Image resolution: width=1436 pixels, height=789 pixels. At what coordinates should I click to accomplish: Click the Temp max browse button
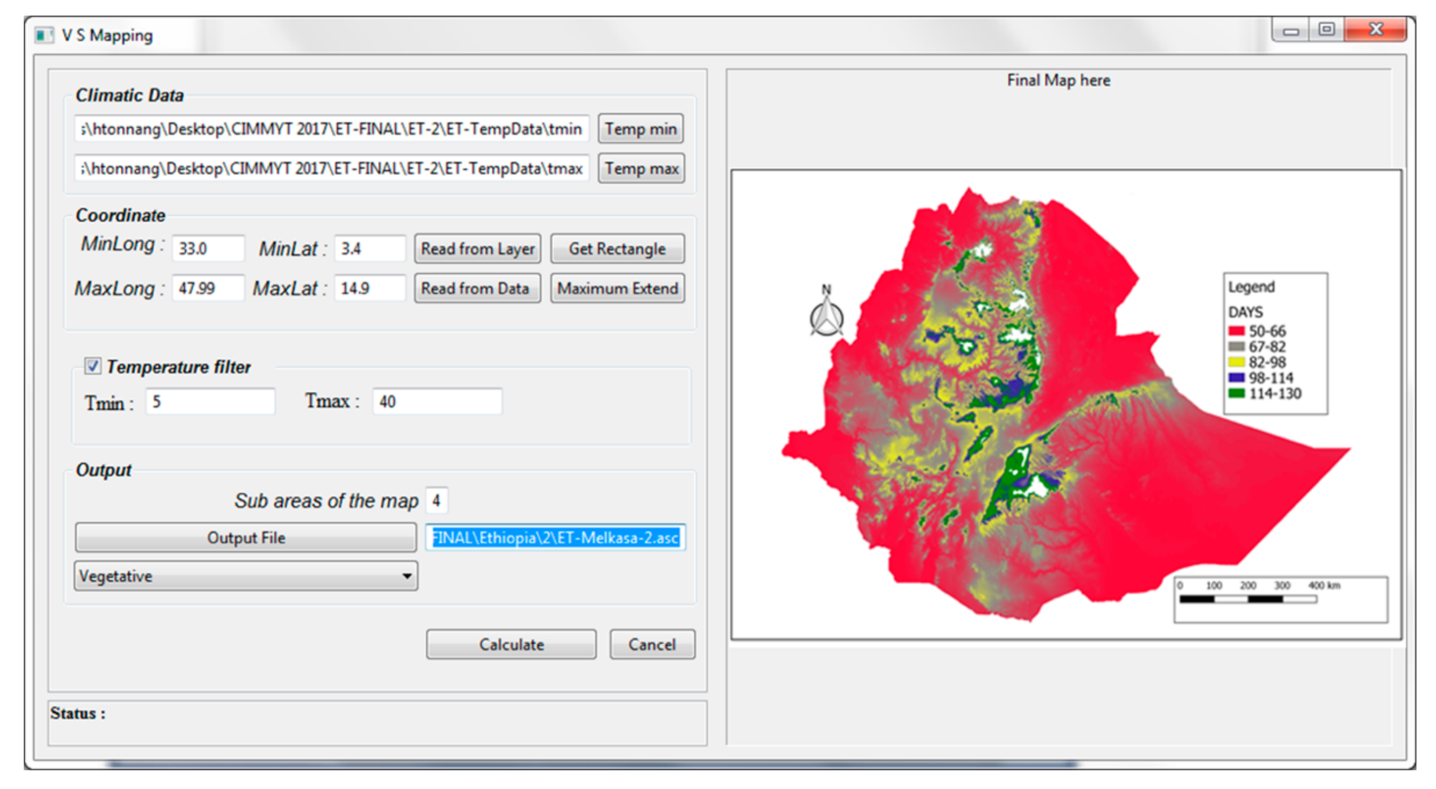641,168
